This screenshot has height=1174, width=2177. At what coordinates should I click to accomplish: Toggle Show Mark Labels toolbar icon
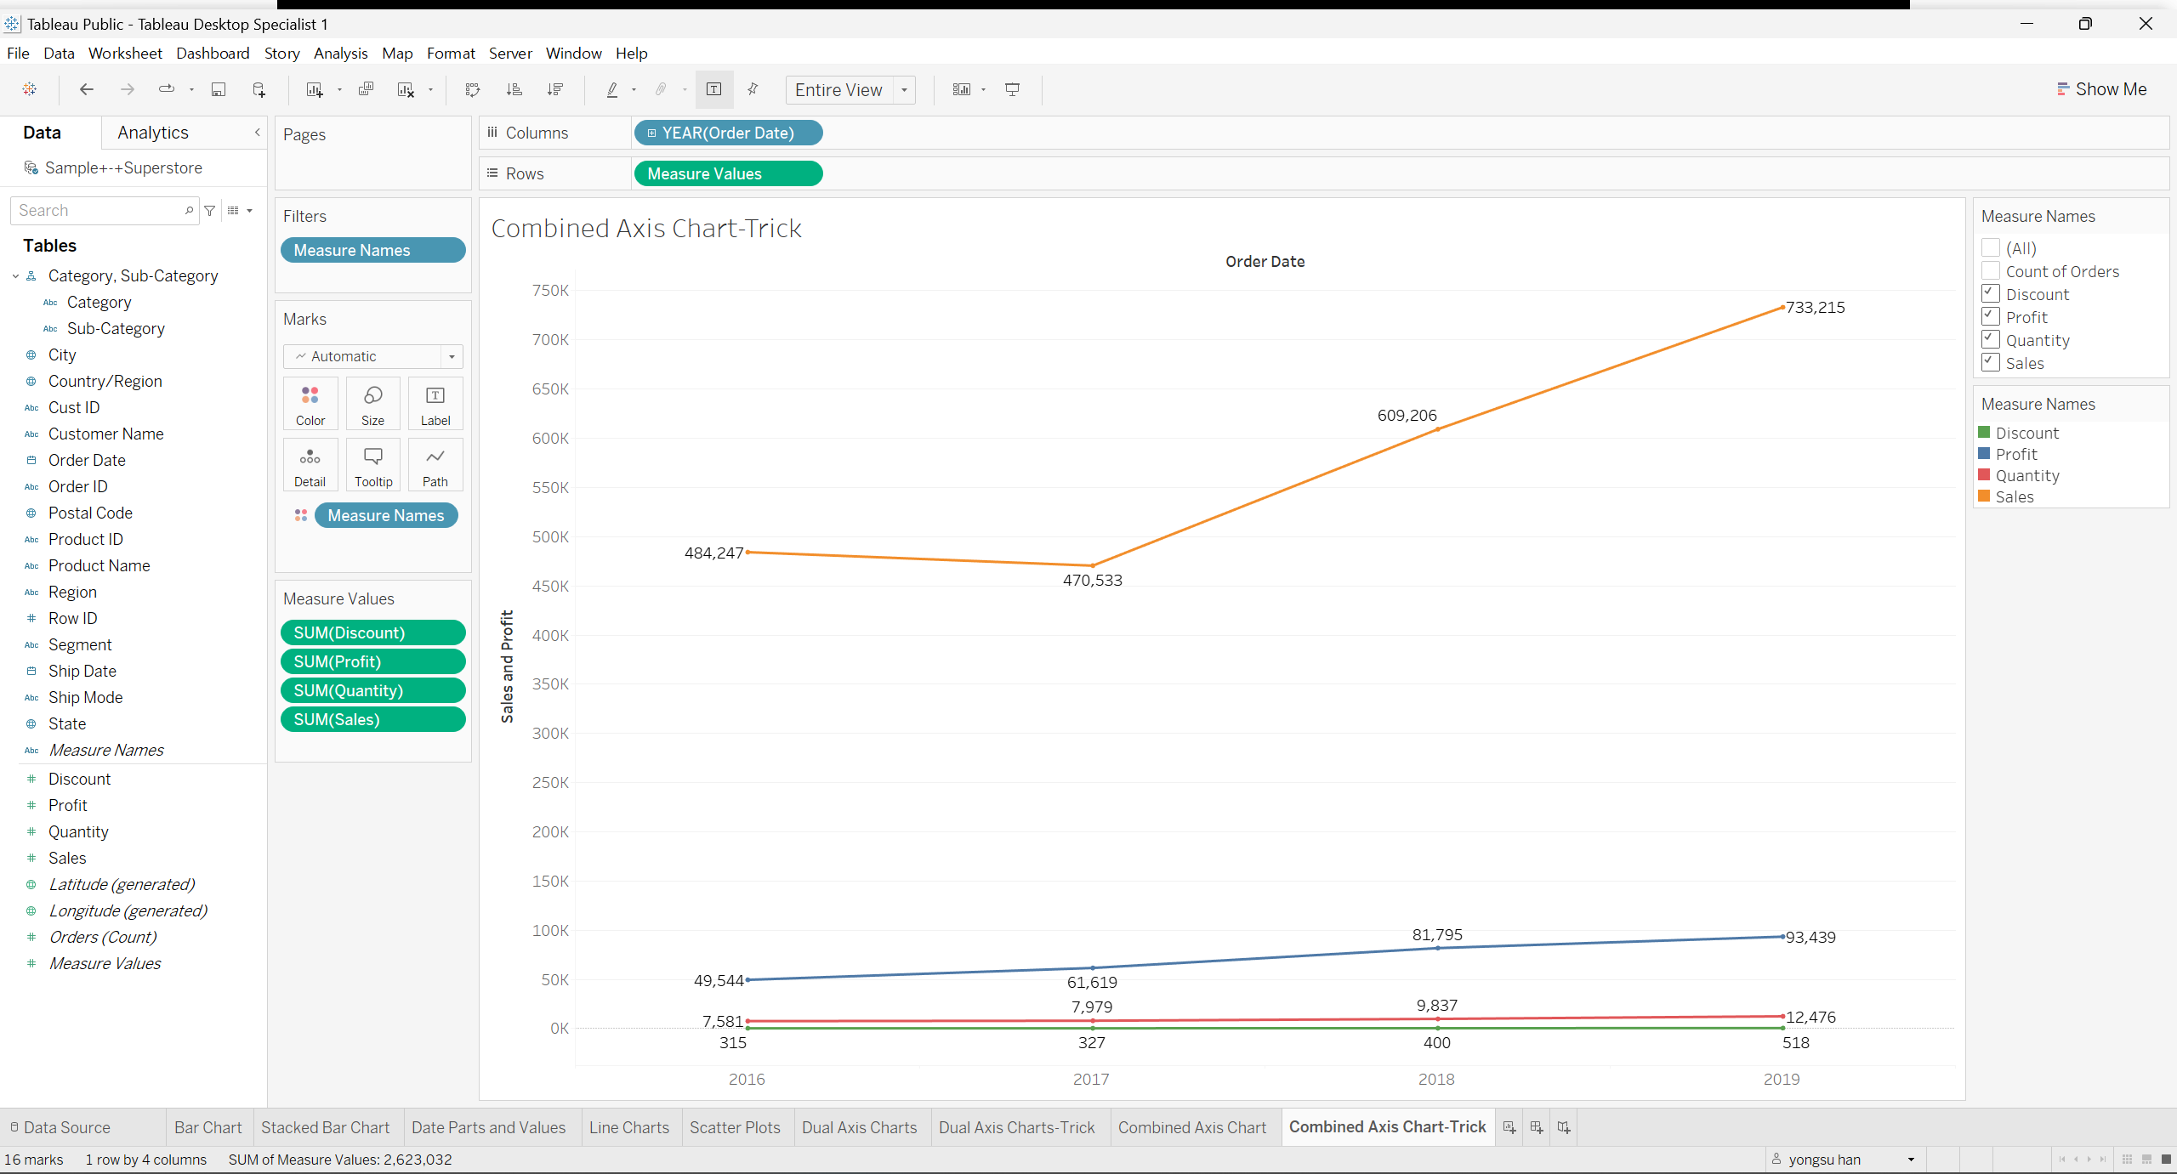point(713,89)
